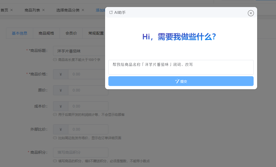Screen dimensions: 276x167
Task: Open the 常规配置 form tab
Action: 96,33
